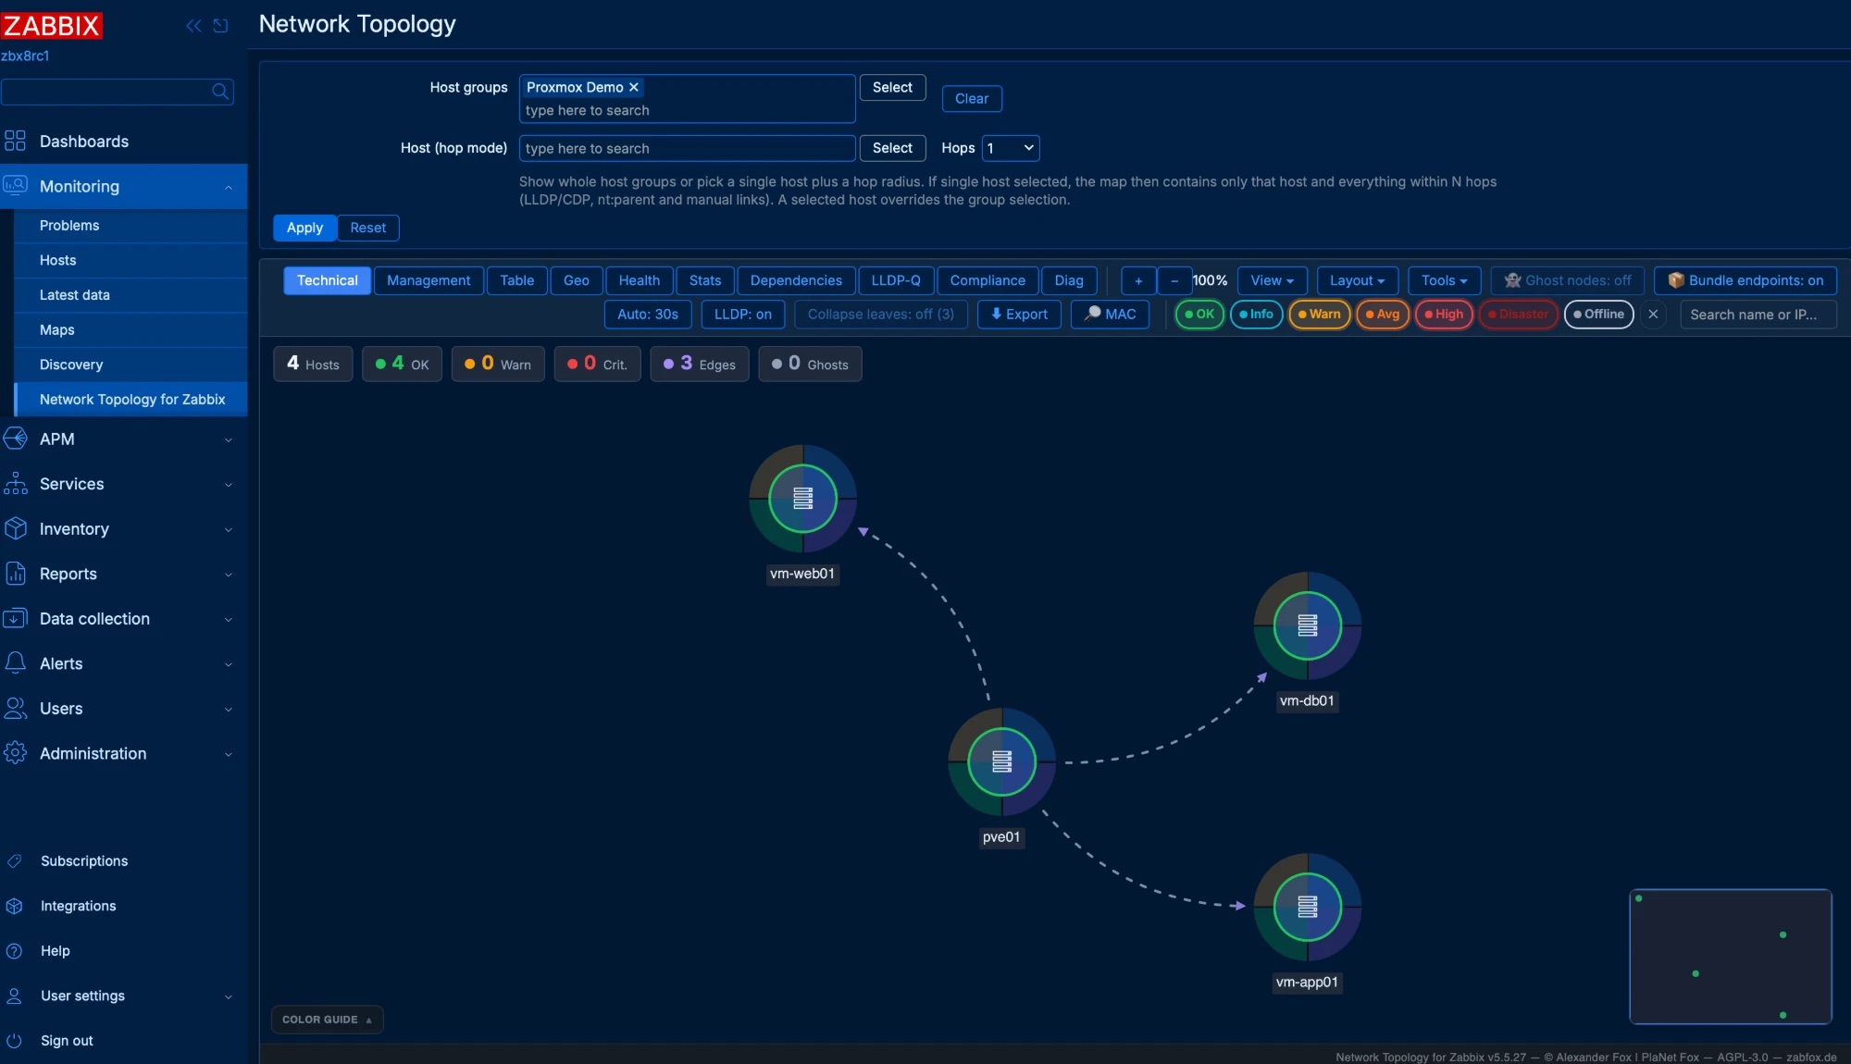
Task: Collapse the sidebar with double-chevron icon
Action: 193,26
